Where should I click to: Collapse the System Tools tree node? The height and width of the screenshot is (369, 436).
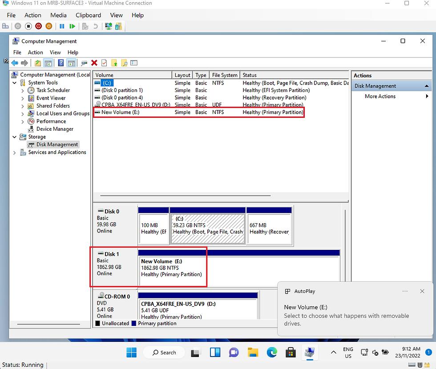(14, 83)
